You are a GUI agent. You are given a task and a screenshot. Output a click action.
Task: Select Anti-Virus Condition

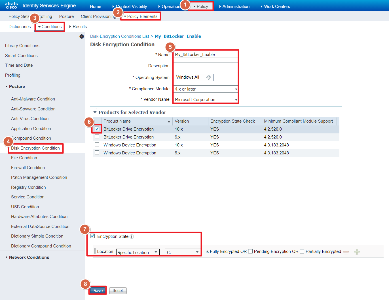click(30, 119)
